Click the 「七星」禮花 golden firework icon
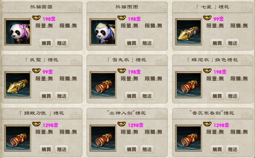 pyautogui.click(x=188, y=32)
